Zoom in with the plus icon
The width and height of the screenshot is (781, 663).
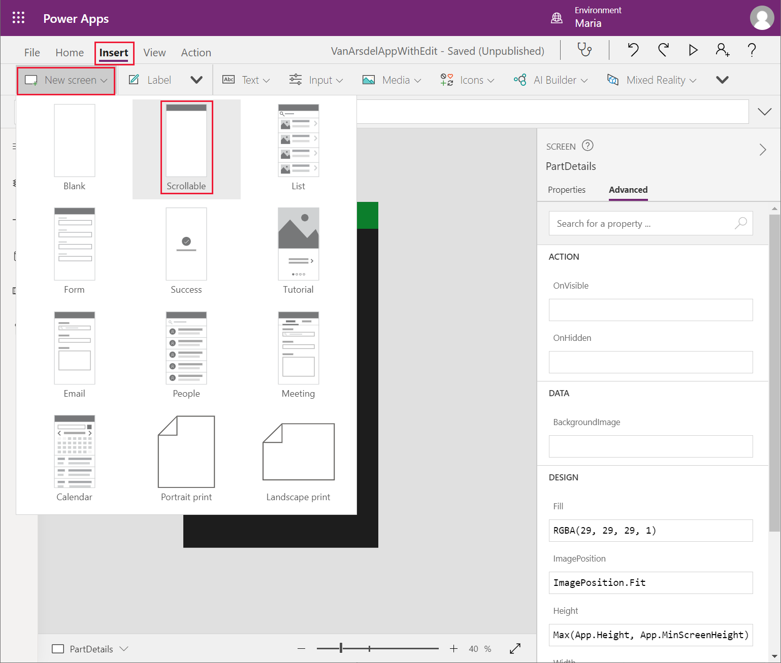click(x=453, y=649)
